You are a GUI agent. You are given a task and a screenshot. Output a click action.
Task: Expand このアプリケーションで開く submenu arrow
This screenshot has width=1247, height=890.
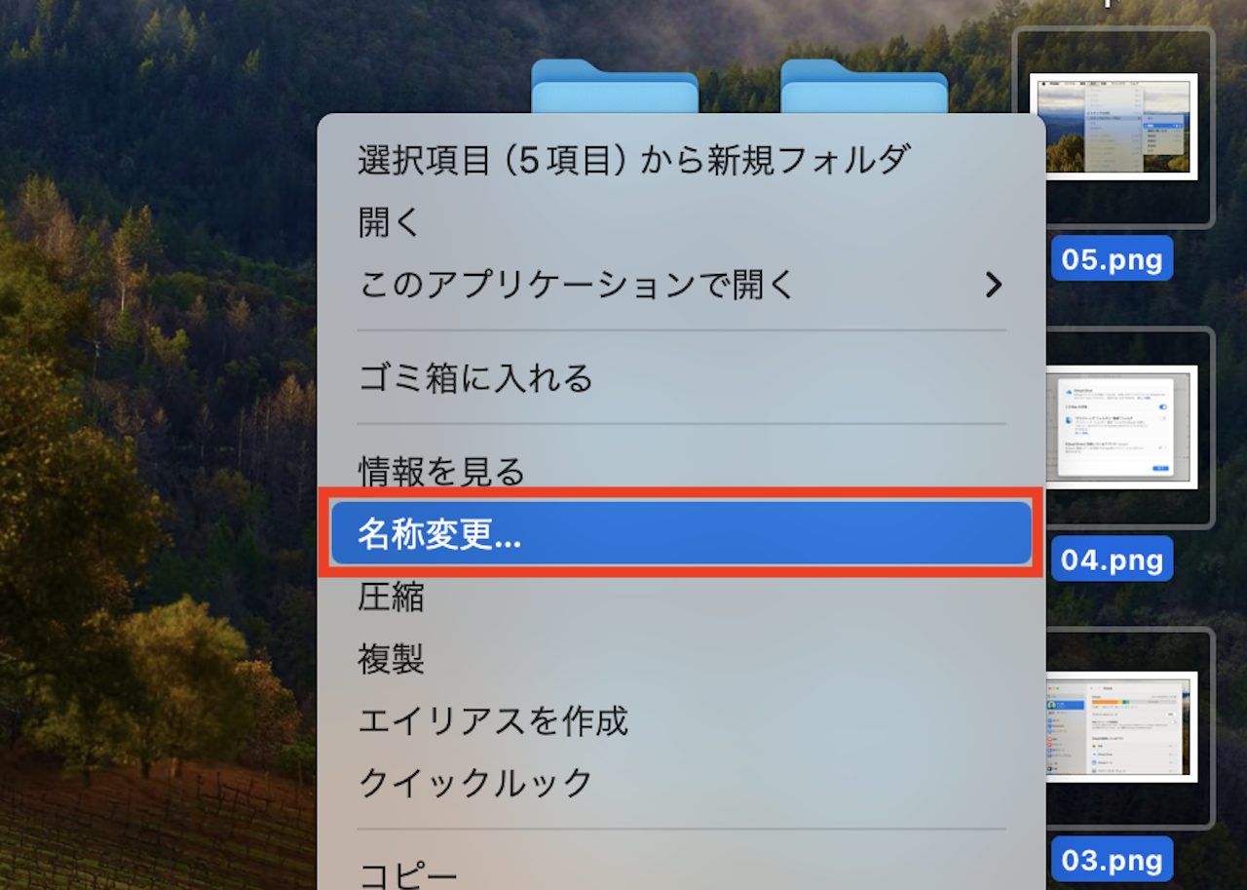point(993,285)
